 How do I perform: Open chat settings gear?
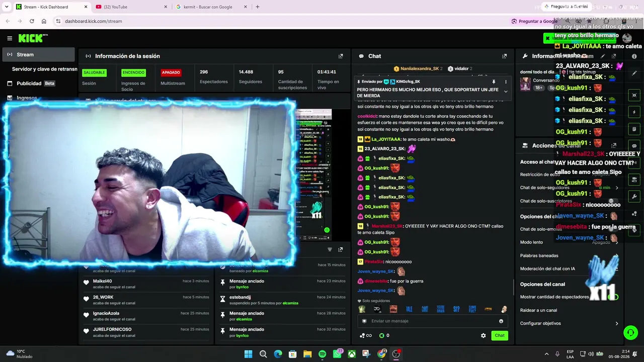click(484, 335)
